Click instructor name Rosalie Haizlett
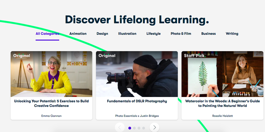This screenshot has width=265, height=132. tap(222, 116)
